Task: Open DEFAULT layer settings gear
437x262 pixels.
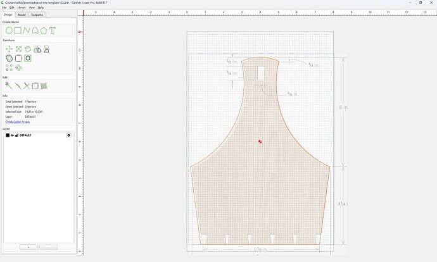Action: point(68,135)
